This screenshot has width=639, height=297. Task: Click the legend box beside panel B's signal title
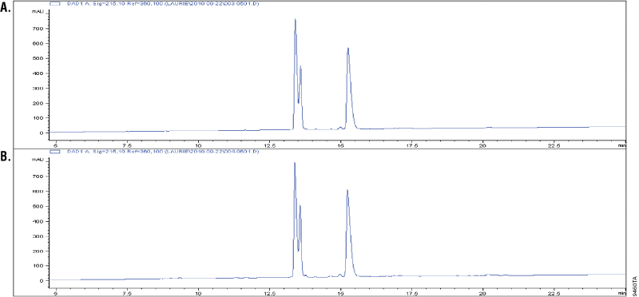(x=54, y=152)
